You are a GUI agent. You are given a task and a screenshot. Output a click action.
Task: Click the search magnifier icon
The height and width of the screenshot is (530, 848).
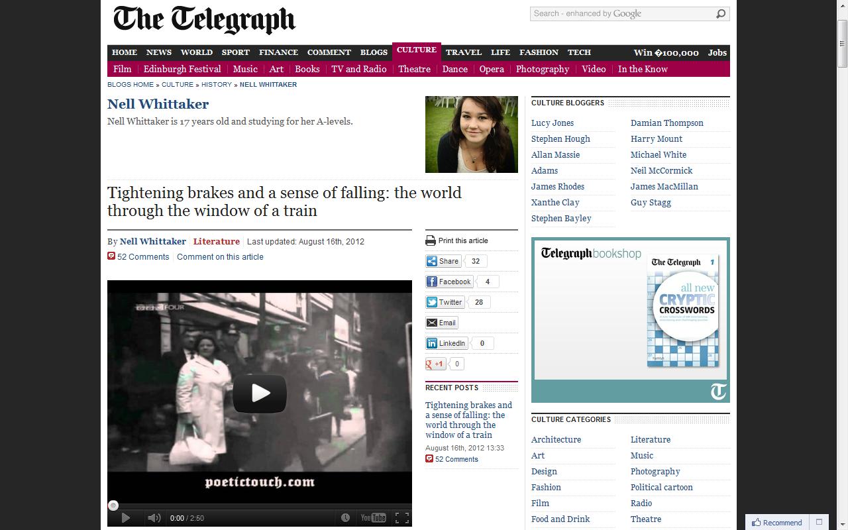tap(720, 13)
